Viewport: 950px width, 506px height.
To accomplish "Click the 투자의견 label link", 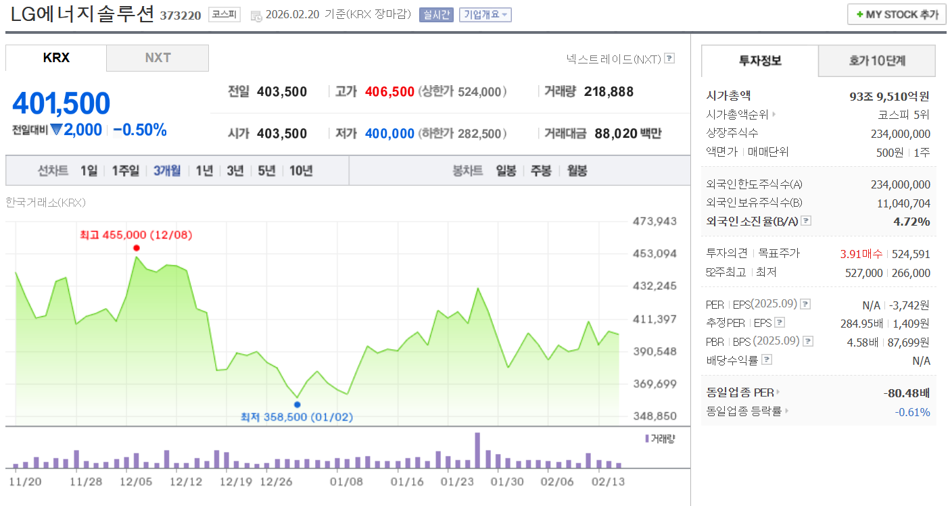I will pos(727,253).
